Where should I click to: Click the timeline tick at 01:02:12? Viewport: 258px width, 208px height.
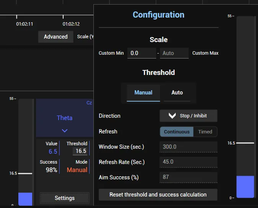click(63, 16)
